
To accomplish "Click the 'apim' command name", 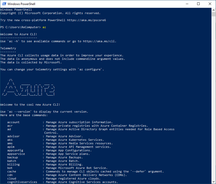I will point(11,147).
